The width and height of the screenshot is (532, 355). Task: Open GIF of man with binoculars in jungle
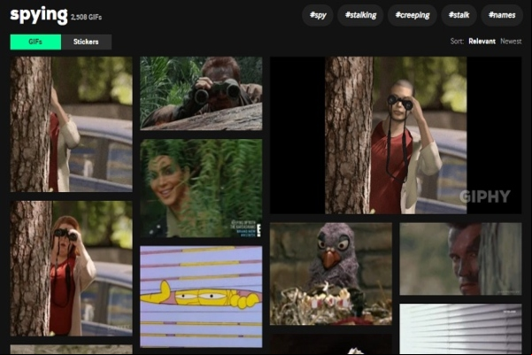pyautogui.click(x=201, y=93)
